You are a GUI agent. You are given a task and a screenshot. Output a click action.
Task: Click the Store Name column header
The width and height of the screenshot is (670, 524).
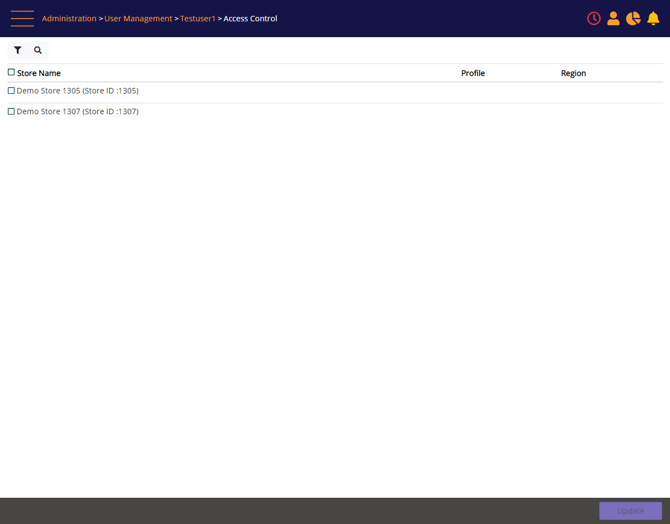[39, 73]
